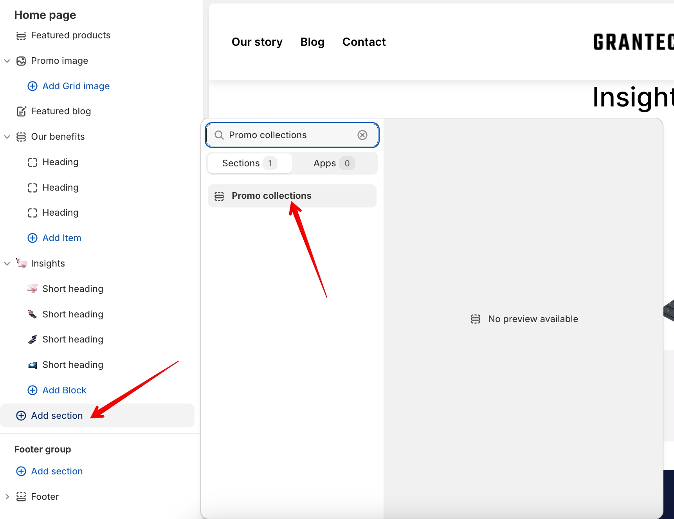Click the Featured blog edit icon
The width and height of the screenshot is (674, 519).
click(x=21, y=112)
